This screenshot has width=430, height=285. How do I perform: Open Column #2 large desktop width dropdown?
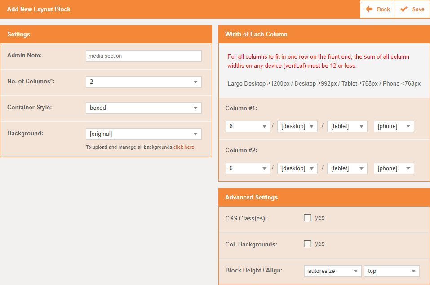click(248, 168)
